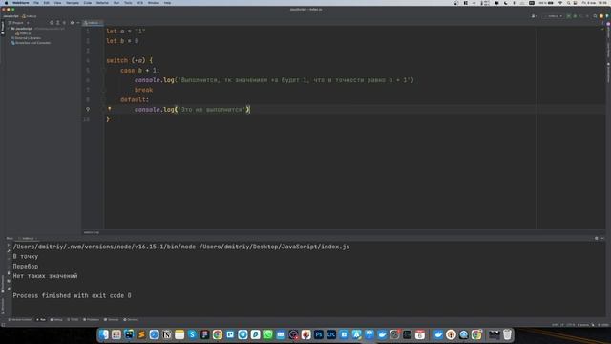
Task: Open Notion from the Dock
Action: (167, 334)
